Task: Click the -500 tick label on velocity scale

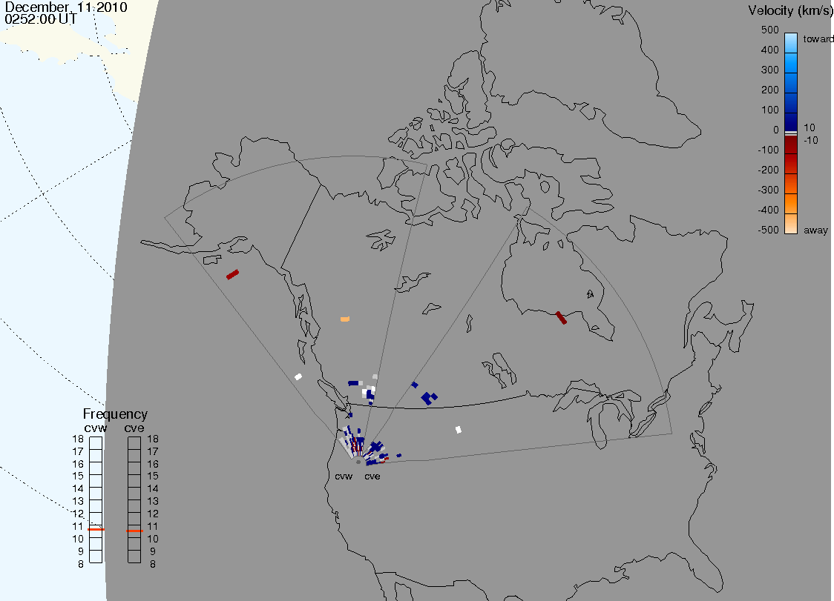Action: [x=768, y=230]
